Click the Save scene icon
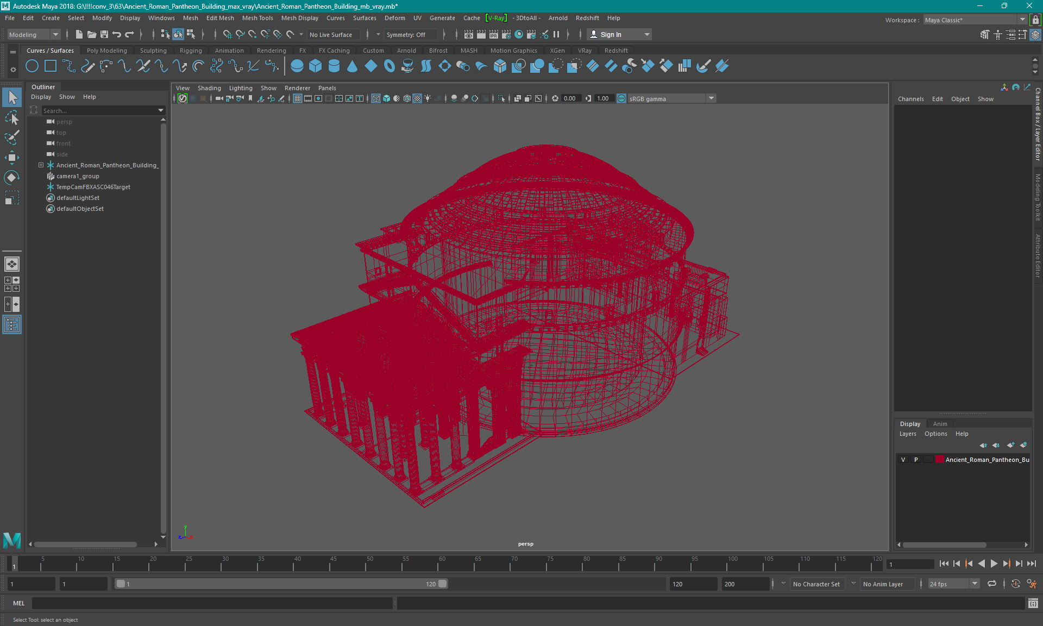Image resolution: width=1043 pixels, height=626 pixels. coord(104,34)
